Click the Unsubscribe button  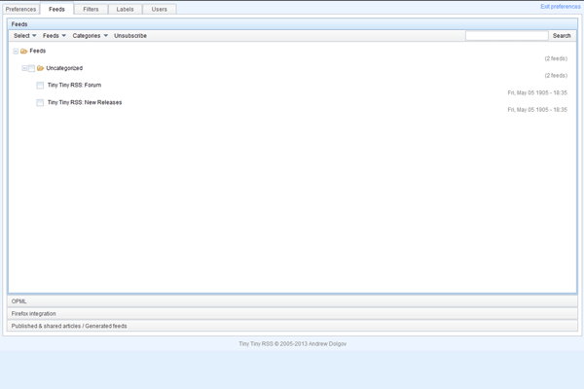[130, 36]
